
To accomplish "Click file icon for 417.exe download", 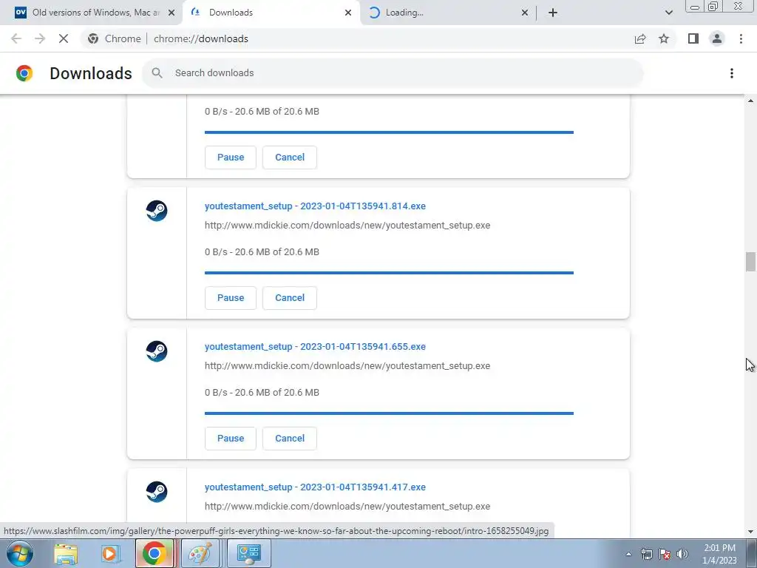I will [157, 492].
